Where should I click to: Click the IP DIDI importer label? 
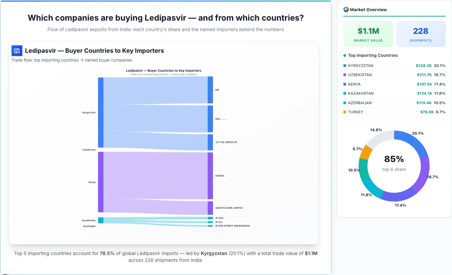pyautogui.click(x=220, y=218)
